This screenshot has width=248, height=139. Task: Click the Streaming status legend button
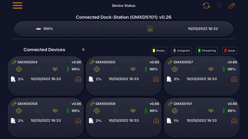click(x=207, y=51)
